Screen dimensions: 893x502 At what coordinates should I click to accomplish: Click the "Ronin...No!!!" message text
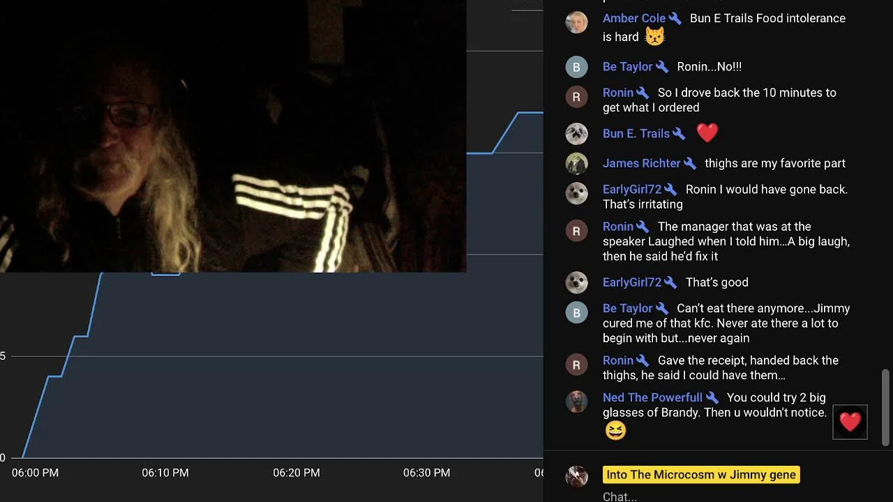[x=710, y=67]
